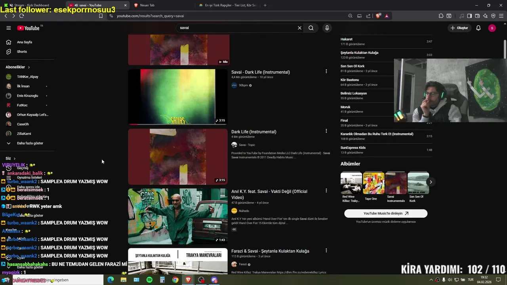Reload the page
The width and height of the screenshot is (507, 285).
click(21, 16)
